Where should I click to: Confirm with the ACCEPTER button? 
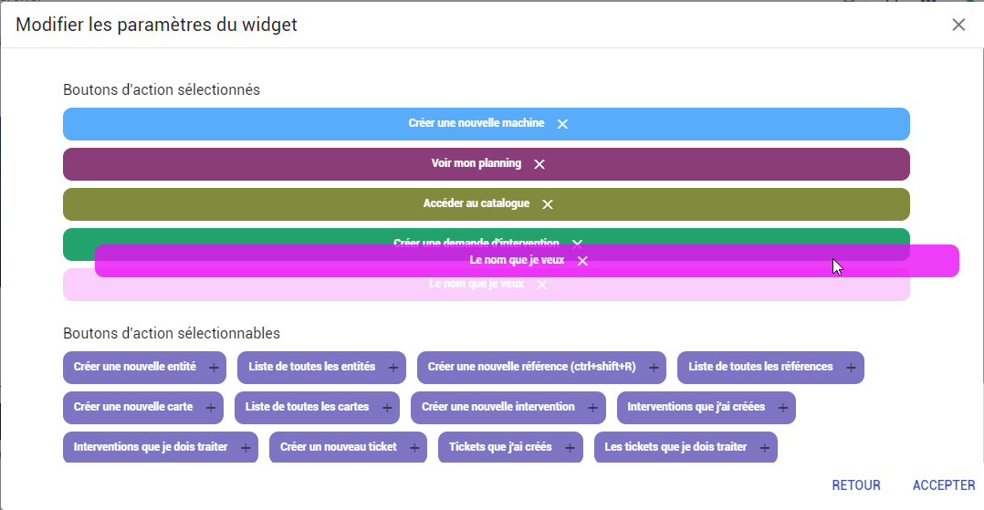click(943, 484)
